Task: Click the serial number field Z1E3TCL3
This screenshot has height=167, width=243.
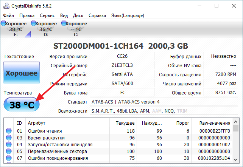Action: pos(122,65)
